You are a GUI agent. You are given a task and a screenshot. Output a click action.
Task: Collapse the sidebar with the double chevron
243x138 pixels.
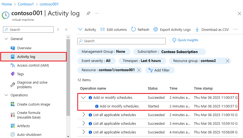[x=66, y=29]
